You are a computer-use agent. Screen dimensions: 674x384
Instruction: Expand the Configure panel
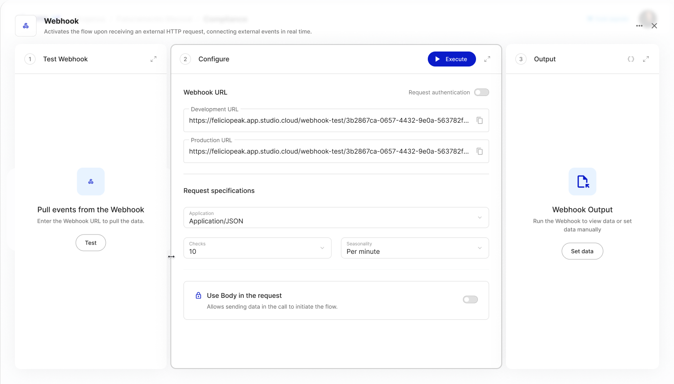(487, 59)
